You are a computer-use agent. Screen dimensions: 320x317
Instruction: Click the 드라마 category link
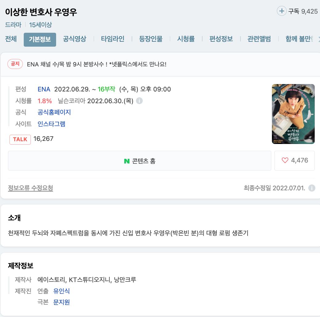(13, 25)
